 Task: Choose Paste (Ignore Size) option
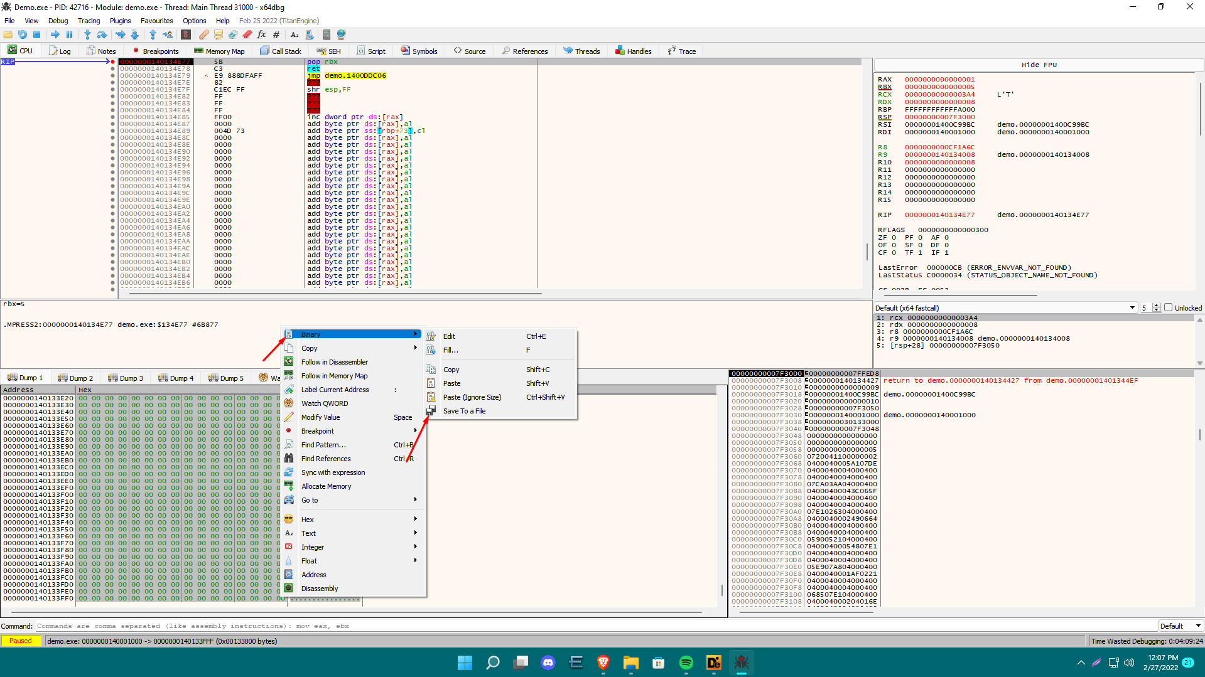[x=500, y=397]
